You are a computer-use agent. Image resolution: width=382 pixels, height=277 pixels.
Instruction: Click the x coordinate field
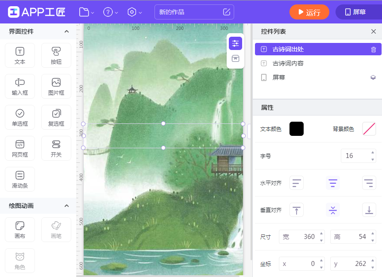301,264
